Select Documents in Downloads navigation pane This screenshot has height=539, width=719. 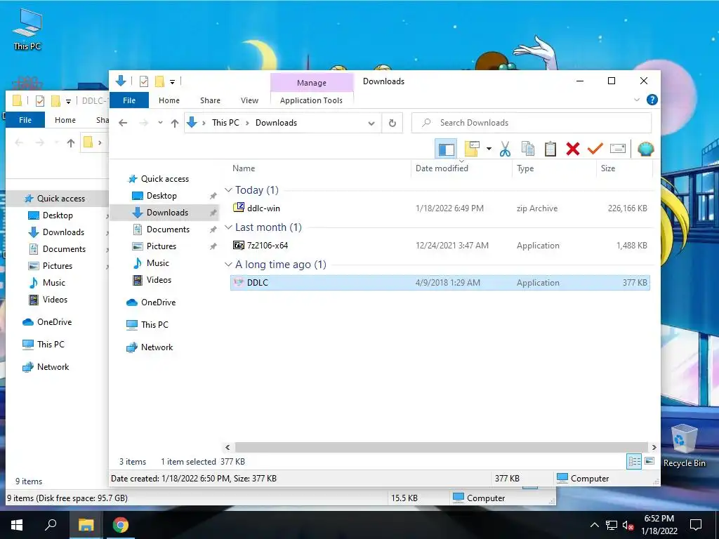(x=168, y=229)
